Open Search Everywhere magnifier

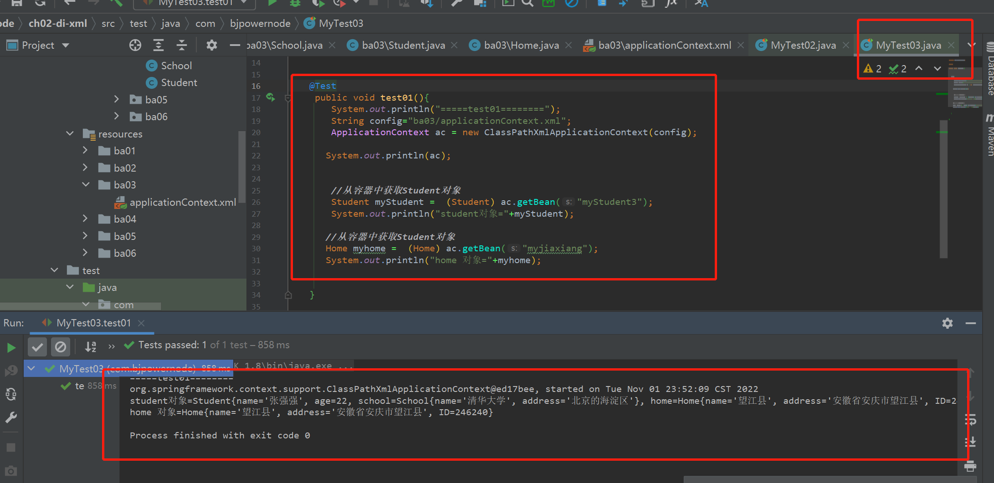(x=528, y=4)
